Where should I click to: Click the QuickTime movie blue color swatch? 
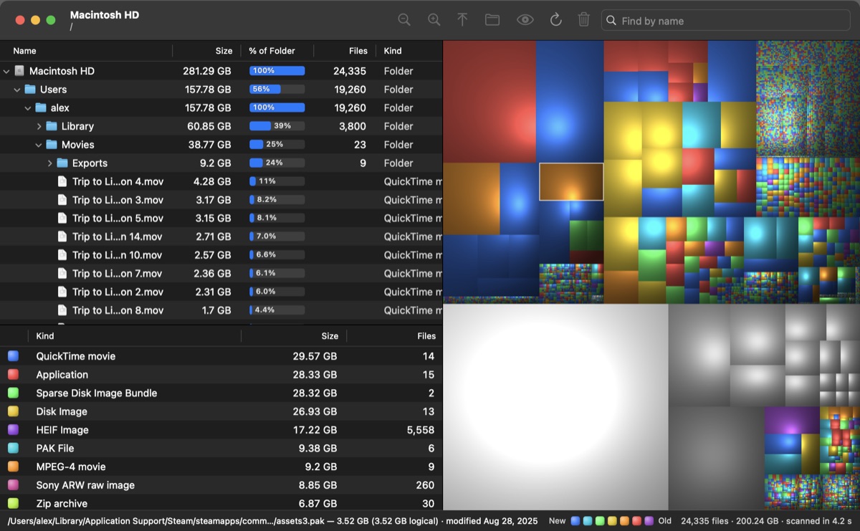pos(13,356)
